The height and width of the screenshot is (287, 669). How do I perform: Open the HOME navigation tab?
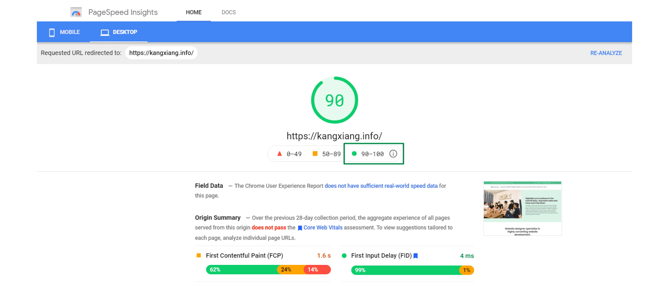point(194,12)
